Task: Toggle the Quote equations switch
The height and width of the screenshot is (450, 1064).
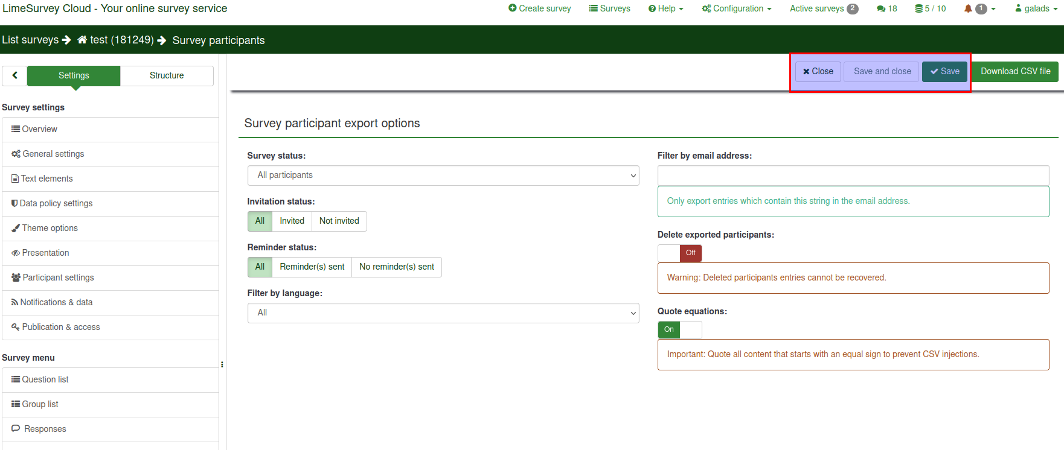Action: click(x=679, y=329)
